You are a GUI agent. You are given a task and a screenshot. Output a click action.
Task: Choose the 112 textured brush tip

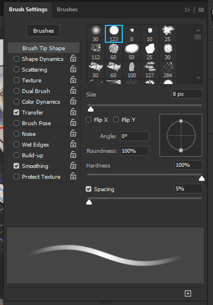(x=95, y=52)
